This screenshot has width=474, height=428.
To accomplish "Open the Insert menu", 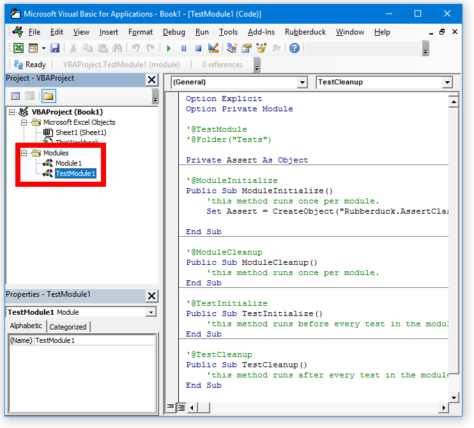I will (x=109, y=32).
